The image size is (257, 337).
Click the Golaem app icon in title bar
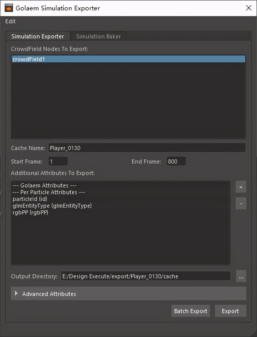click(x=9, y=8)
